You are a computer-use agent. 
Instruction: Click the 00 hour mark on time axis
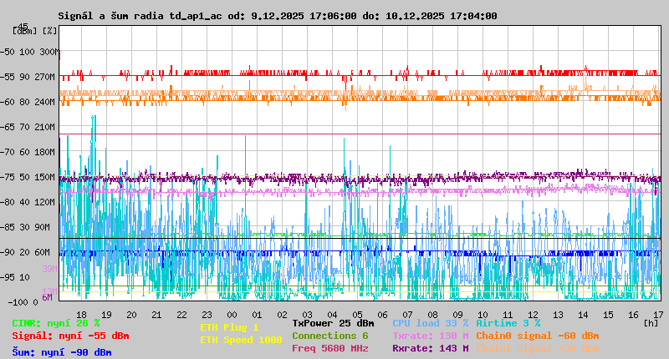click(232, 314)
